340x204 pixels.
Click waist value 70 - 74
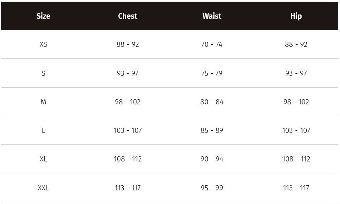coord(212,44)
